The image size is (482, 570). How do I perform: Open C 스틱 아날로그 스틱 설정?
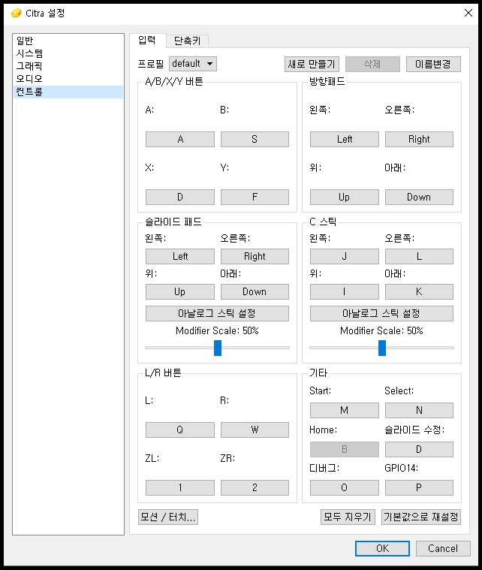point(381,313)
